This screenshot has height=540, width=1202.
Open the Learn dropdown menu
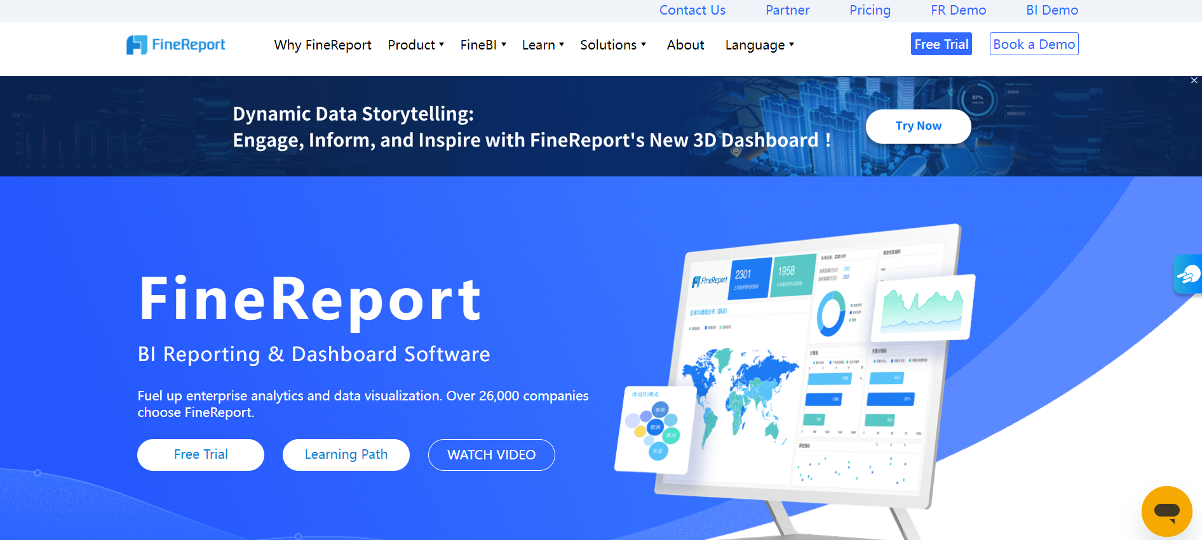(543, 45)
